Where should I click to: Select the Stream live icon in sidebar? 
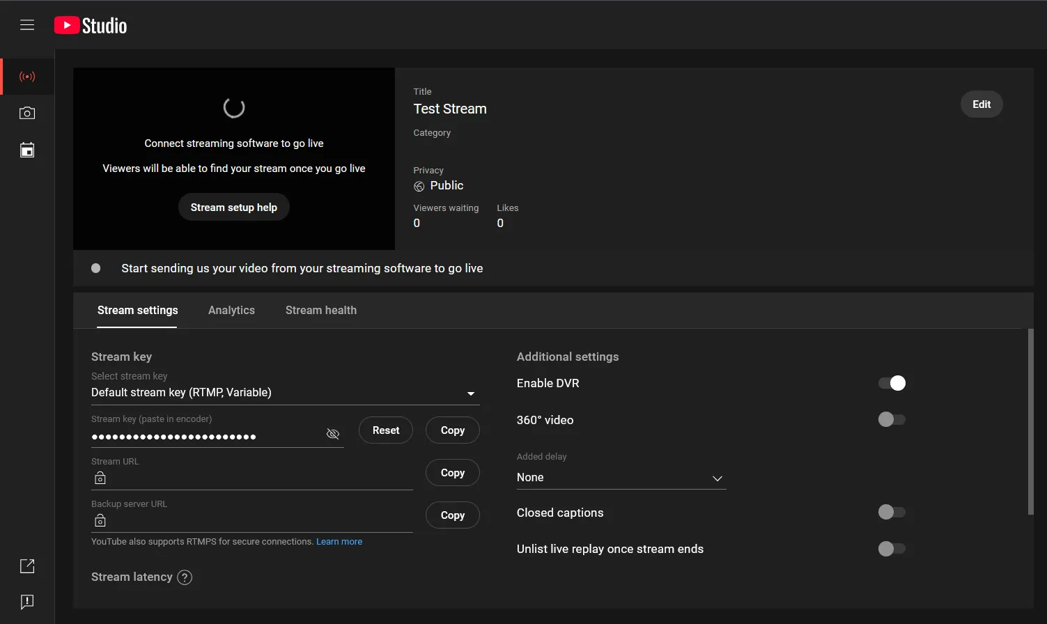pyautogui.click(x=27, y=77)
